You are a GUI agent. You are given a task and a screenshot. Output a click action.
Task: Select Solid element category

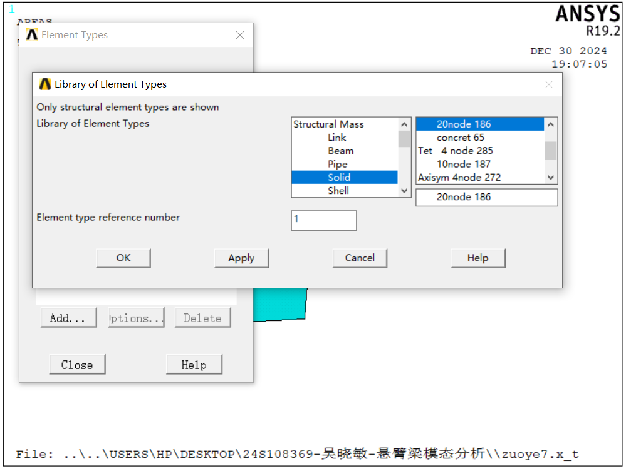tap(345, 177)
